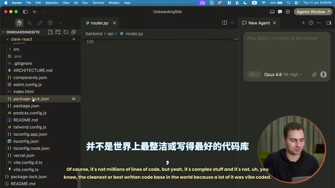Go back using the navigation arrow
This screenshot has width=335, height=188.
coord(35,11)
